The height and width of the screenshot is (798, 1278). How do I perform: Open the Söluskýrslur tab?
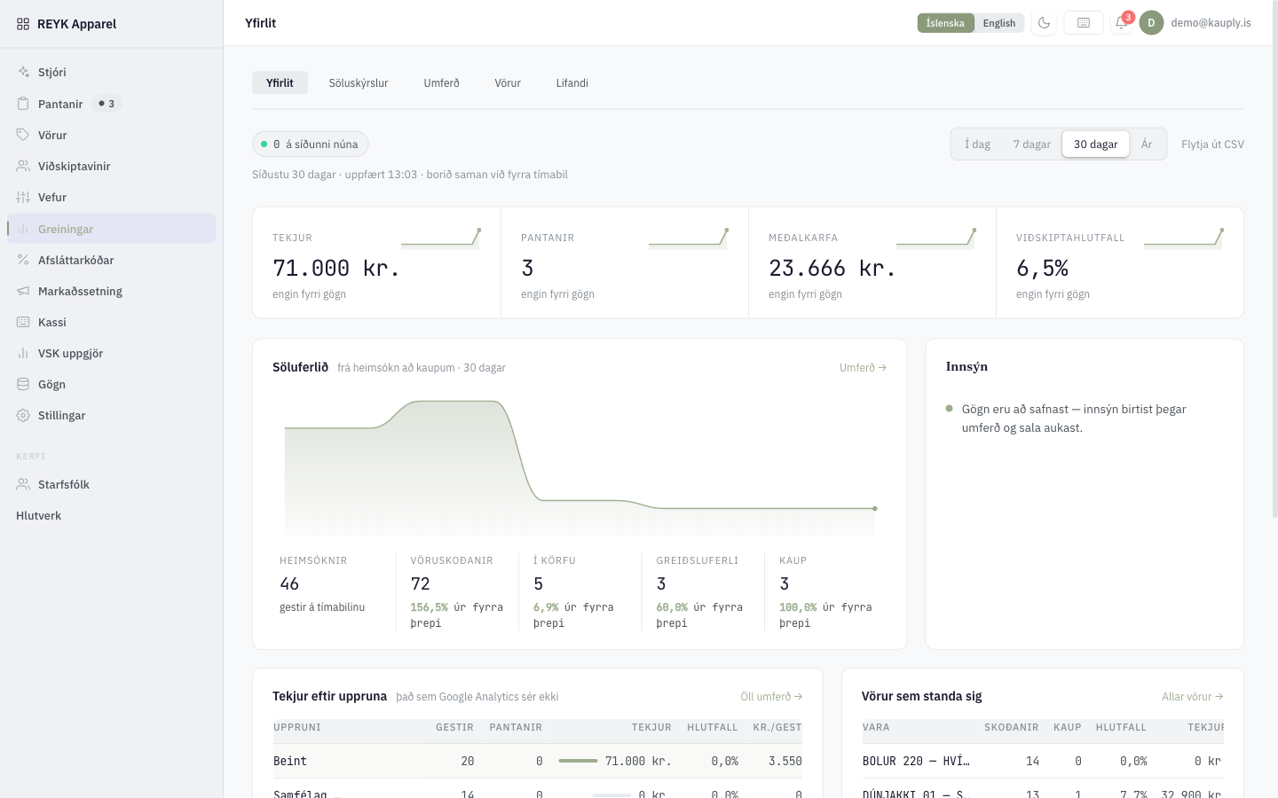[x=359, y=82]
